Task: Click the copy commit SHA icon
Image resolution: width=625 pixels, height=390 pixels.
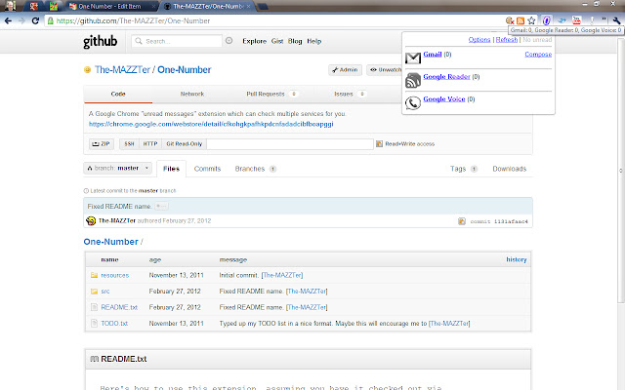Action: (462, 221)
